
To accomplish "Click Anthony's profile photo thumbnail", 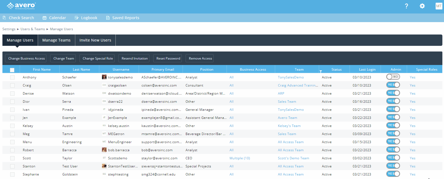I will pyautogui.click(x=104, y=77).
